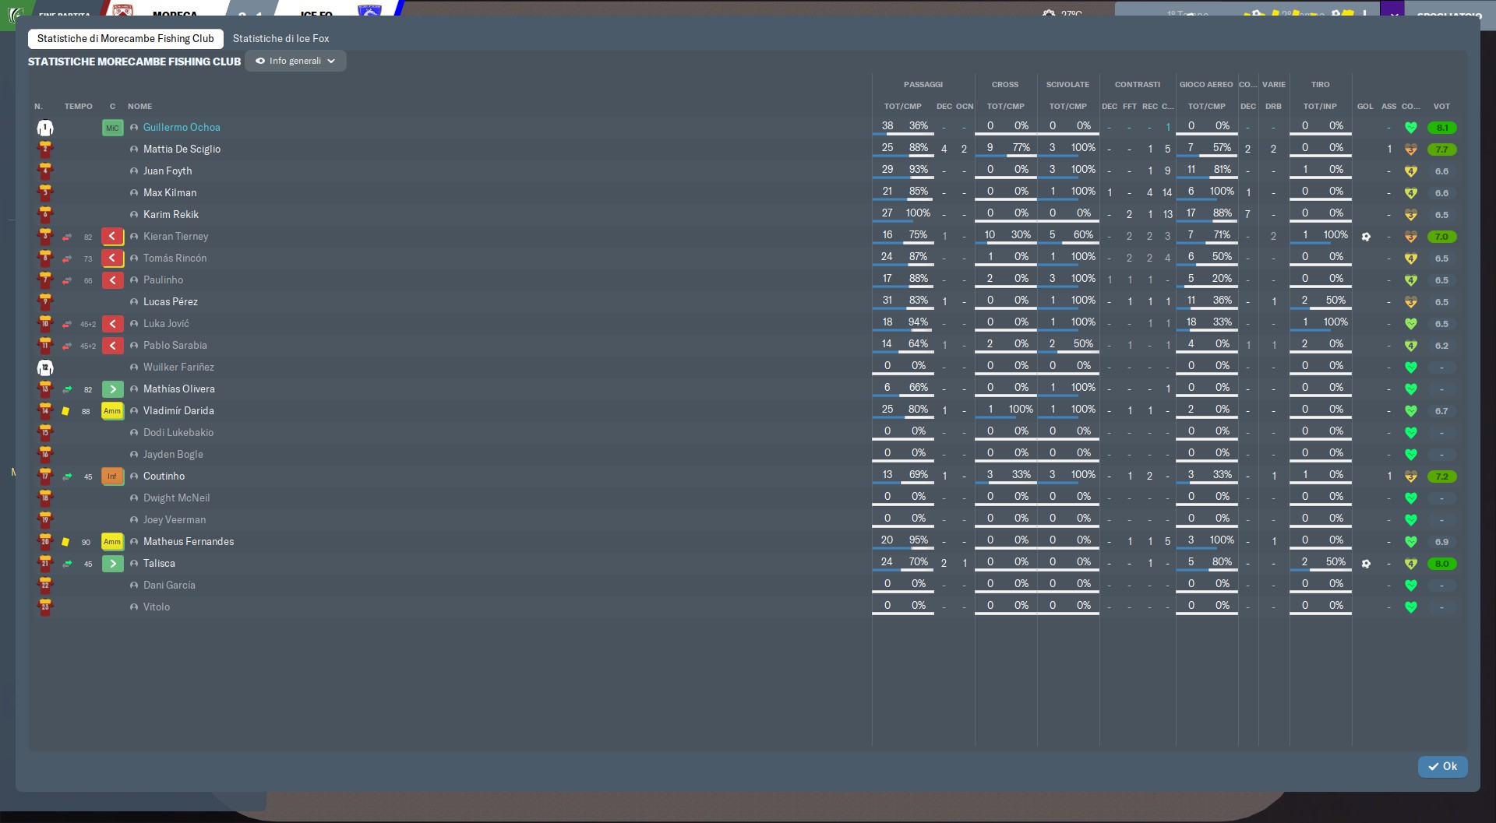The height and width of the screenshot is (823, 1496).
Task: Click Joey Veerman's name row
Action: 175,520
